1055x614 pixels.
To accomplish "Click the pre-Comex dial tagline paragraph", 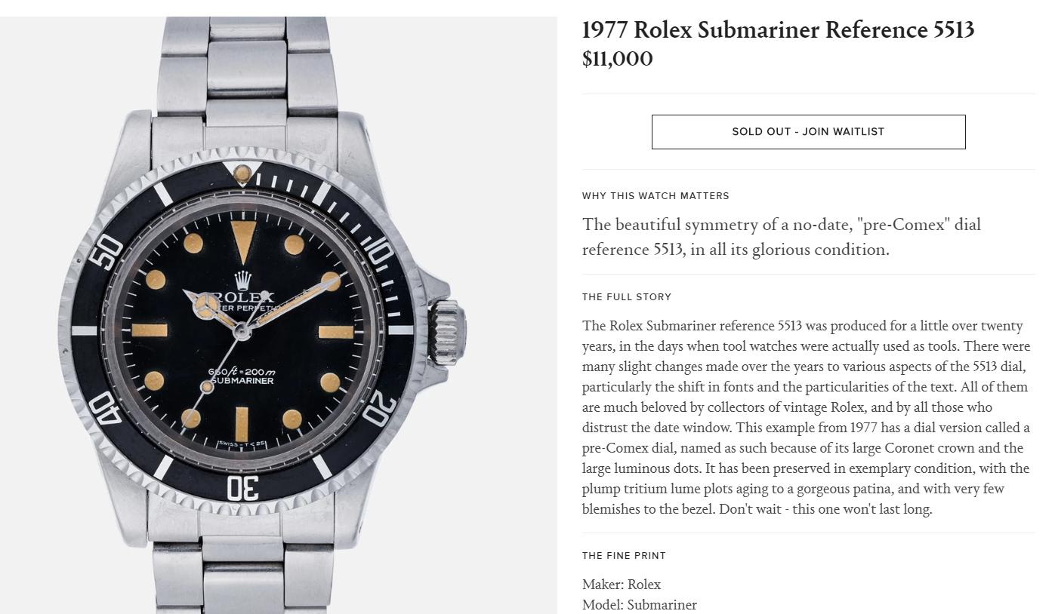I will (x=781, y=237).
